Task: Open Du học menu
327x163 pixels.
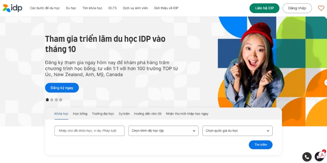Action: click(x=71, y=8)
